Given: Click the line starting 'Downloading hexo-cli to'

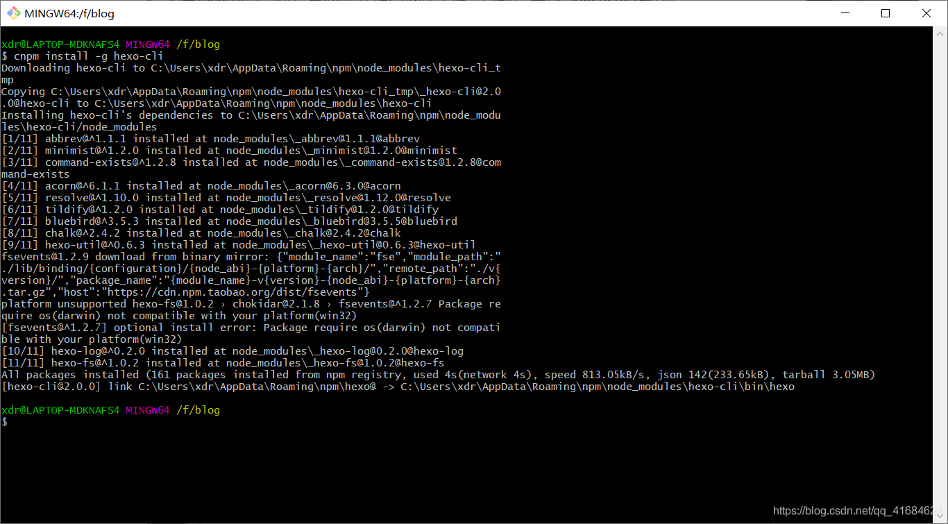Looking at the screenshot, I should [251, 68].
